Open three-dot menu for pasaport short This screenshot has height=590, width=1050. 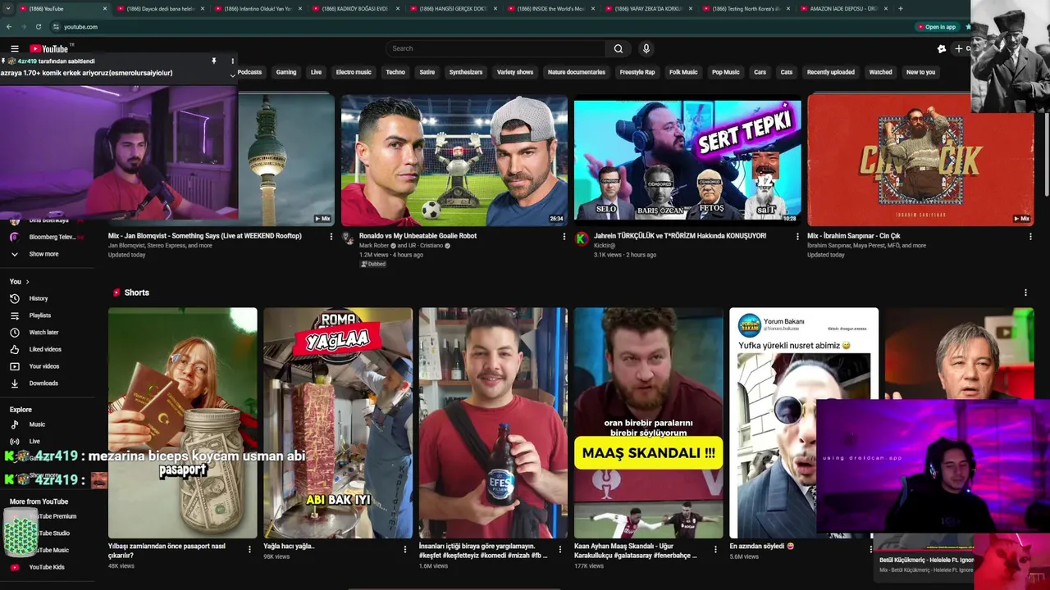click(x=250, y=550)
